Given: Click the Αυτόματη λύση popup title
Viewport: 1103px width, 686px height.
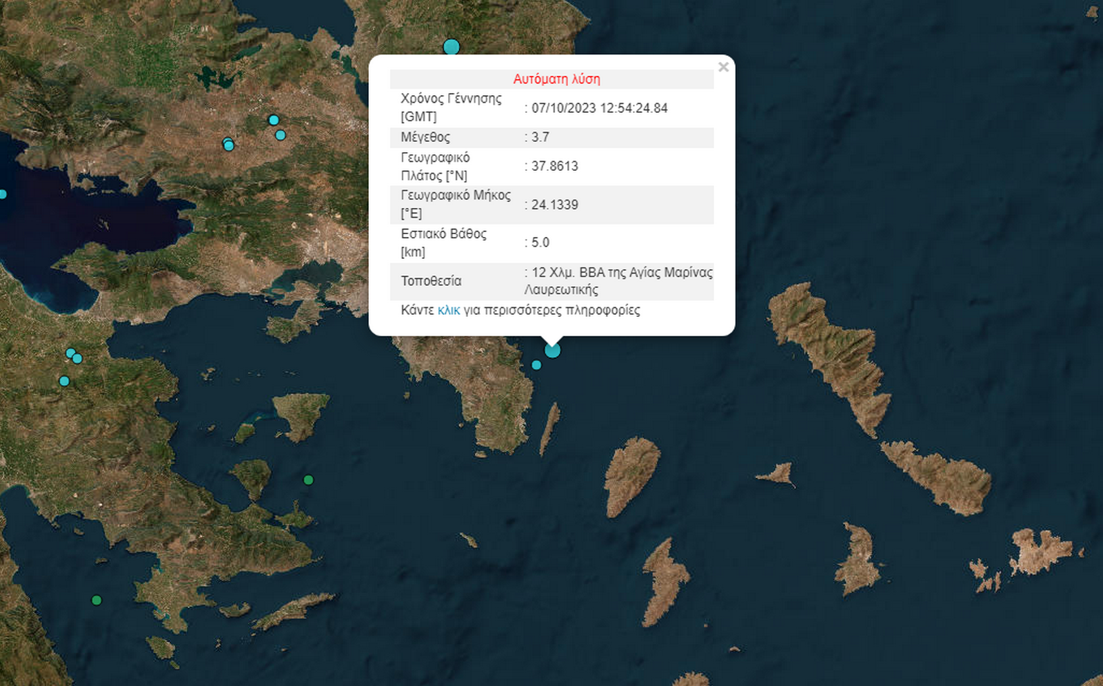Looking at the screenshot, I should click(556, 79).
